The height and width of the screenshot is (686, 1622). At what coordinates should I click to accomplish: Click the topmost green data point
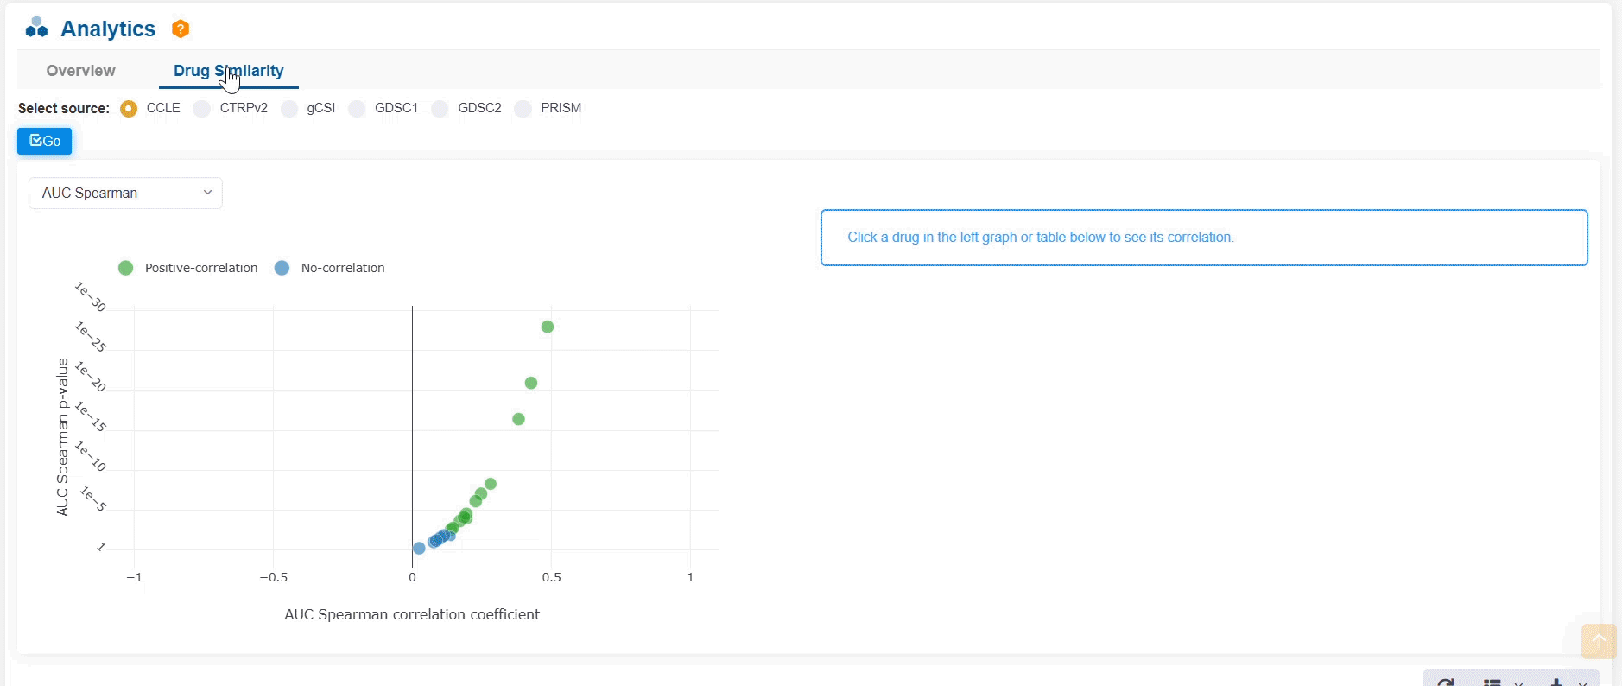coord(548,327)
